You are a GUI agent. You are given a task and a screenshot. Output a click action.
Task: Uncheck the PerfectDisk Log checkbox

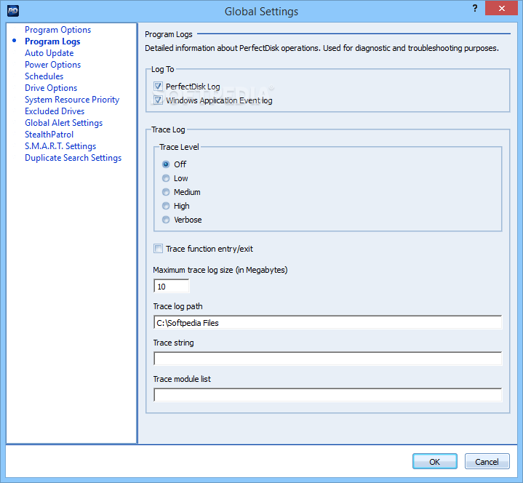[158, 87]
